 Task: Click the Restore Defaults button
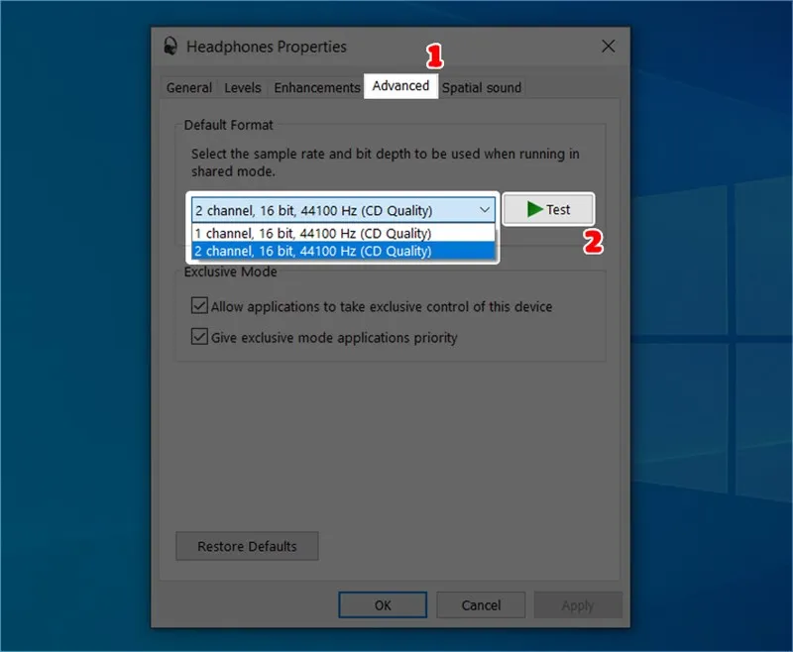coord(247,546)
